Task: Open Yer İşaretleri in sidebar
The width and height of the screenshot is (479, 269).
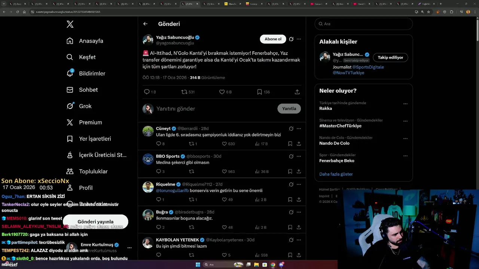Action: point(89,139)
